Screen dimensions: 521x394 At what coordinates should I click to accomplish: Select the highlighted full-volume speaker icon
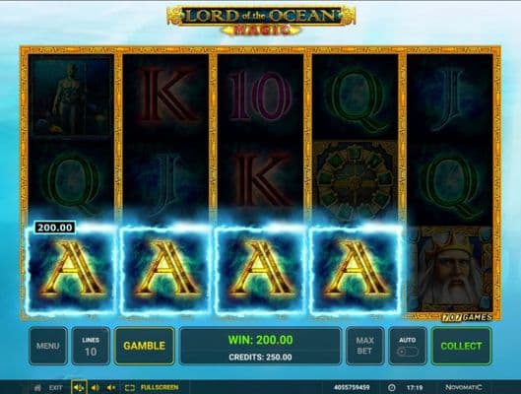pyautogui.click(x=79, y=388)
